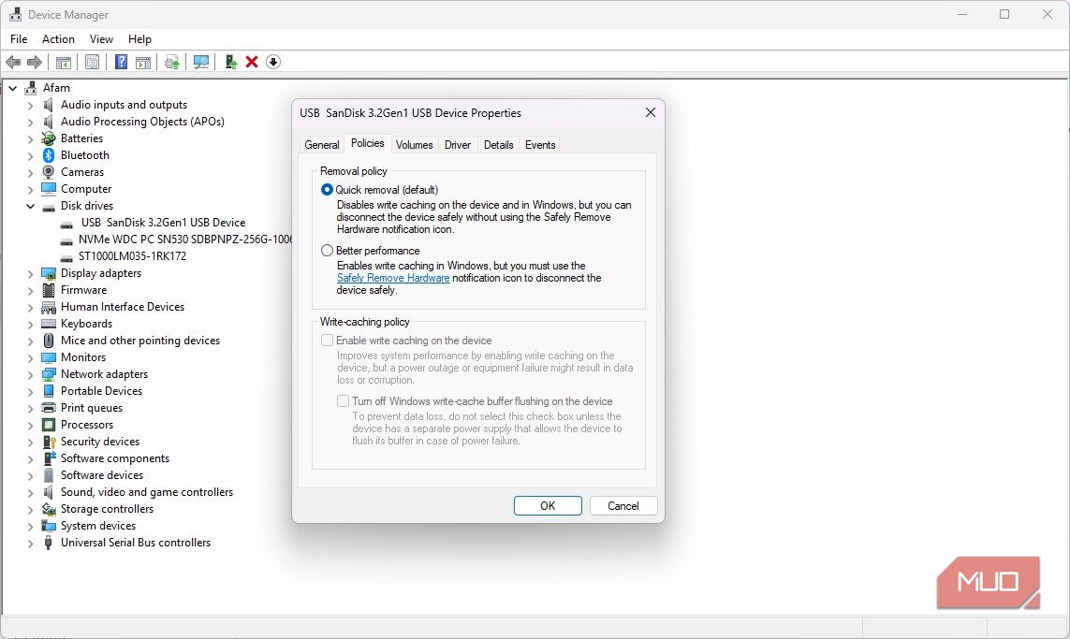Click the Network adapters category icon
1070x639 pixels.
(49, 374)
